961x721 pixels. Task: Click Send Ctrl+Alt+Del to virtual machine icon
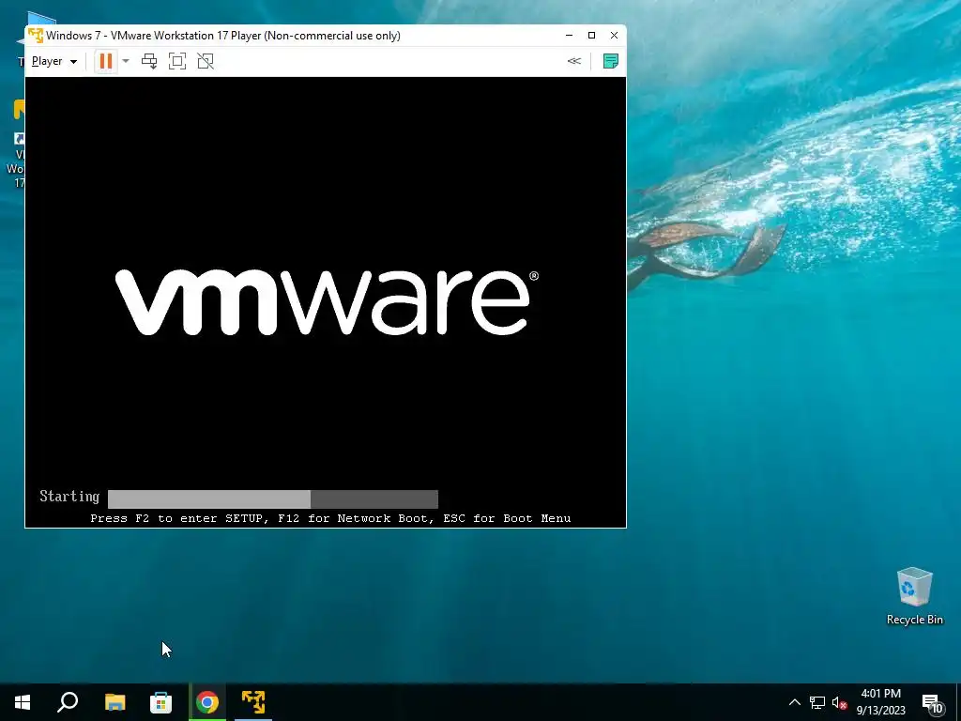(x=149, y=61)
